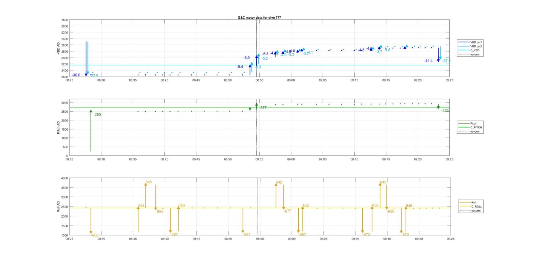The width and height of the screenshot is (534, 264).
Task: Click the '08:25' tick on the VBD plot x-axis
Action: point(69,80)
